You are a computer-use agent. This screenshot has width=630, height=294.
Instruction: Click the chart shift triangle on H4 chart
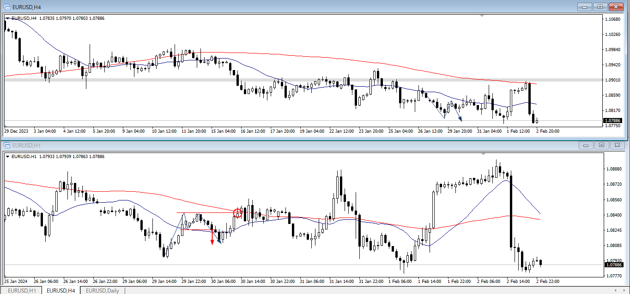point(482,16)
